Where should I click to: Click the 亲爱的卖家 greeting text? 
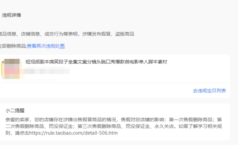point(16,119)
